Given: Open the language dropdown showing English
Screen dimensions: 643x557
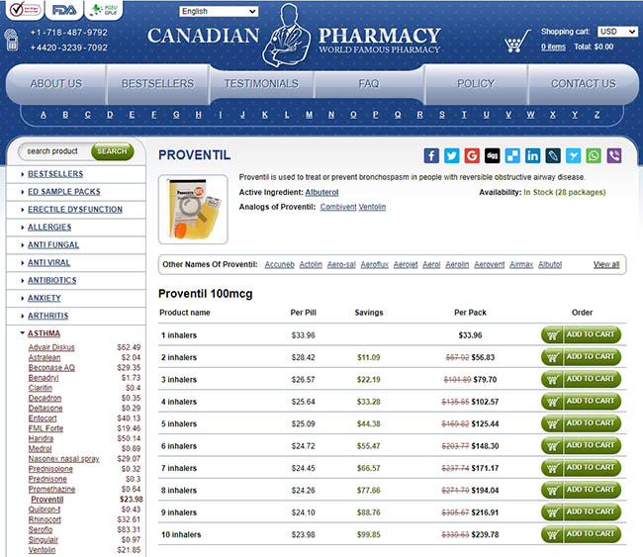Looking at the screenshot, I should click(219, 12).
